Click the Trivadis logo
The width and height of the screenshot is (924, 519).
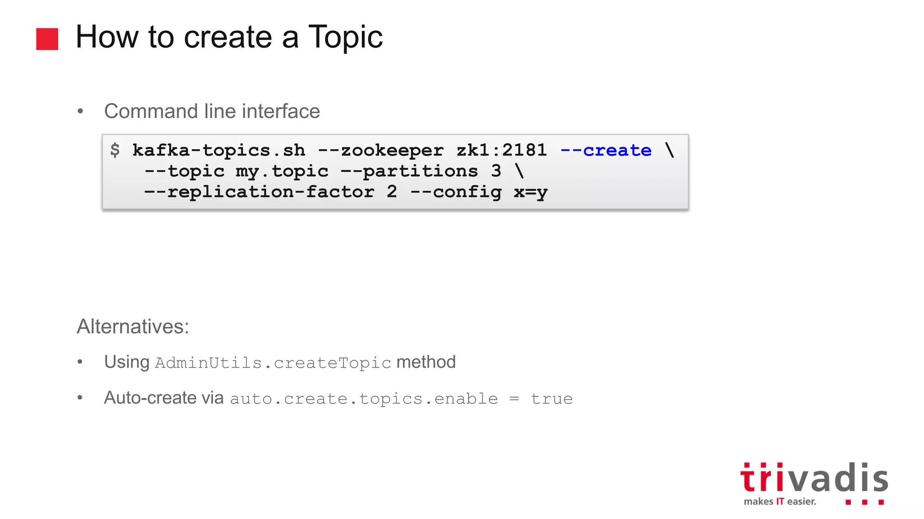tap(814, 478)
